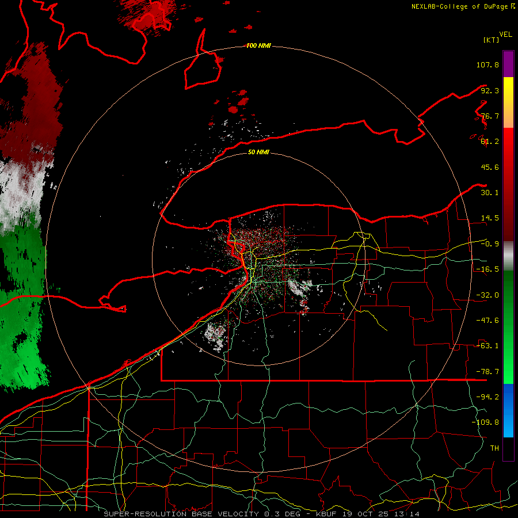Select the -78.7 velocity scale value
This screenshot has height=518, width=518.
pyautogui.click(x=487, y=372)
